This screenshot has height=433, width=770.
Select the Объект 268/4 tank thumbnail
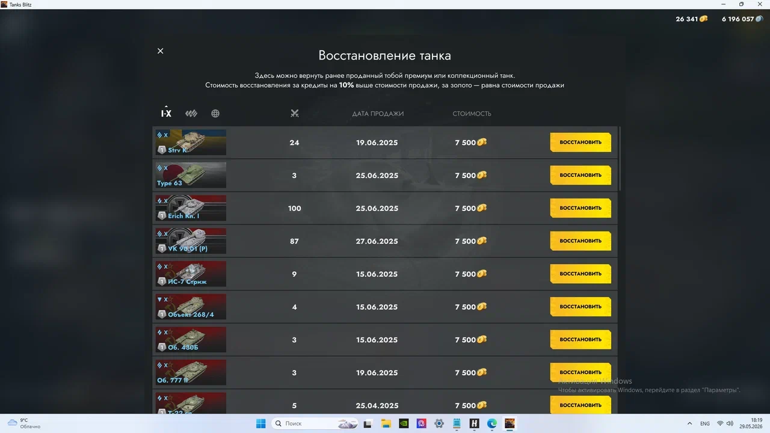[x=191, y=307]
